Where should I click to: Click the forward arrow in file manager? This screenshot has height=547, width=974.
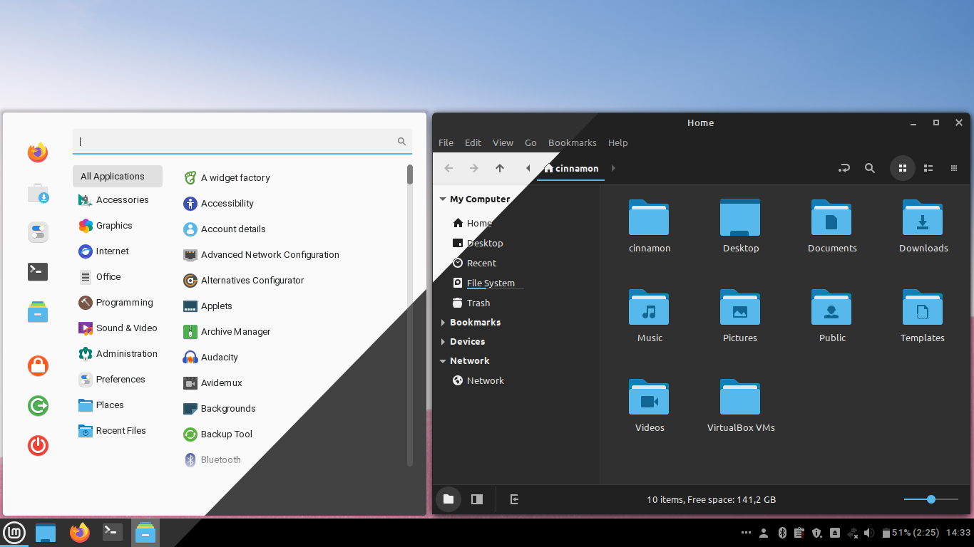tap(474, 168)
